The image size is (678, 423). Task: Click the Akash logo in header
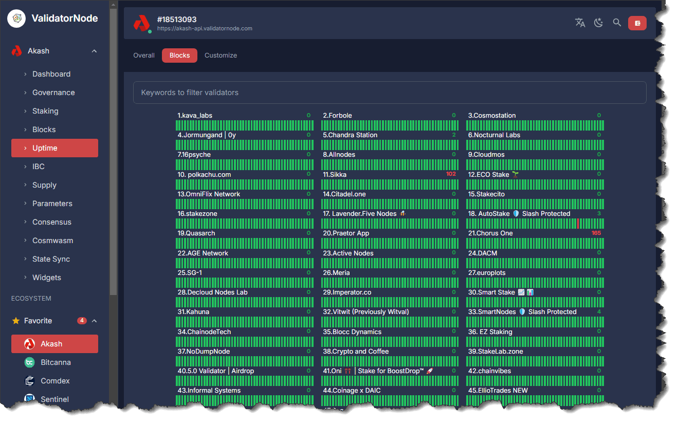pyautogui.click(x=141, y=23)
